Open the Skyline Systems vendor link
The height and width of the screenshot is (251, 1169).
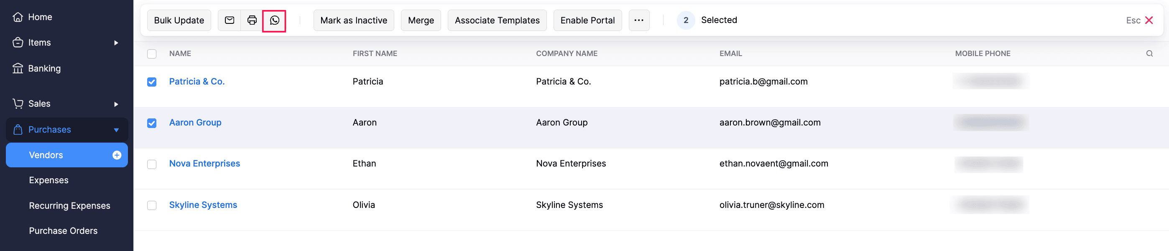[x=203, y=205]
